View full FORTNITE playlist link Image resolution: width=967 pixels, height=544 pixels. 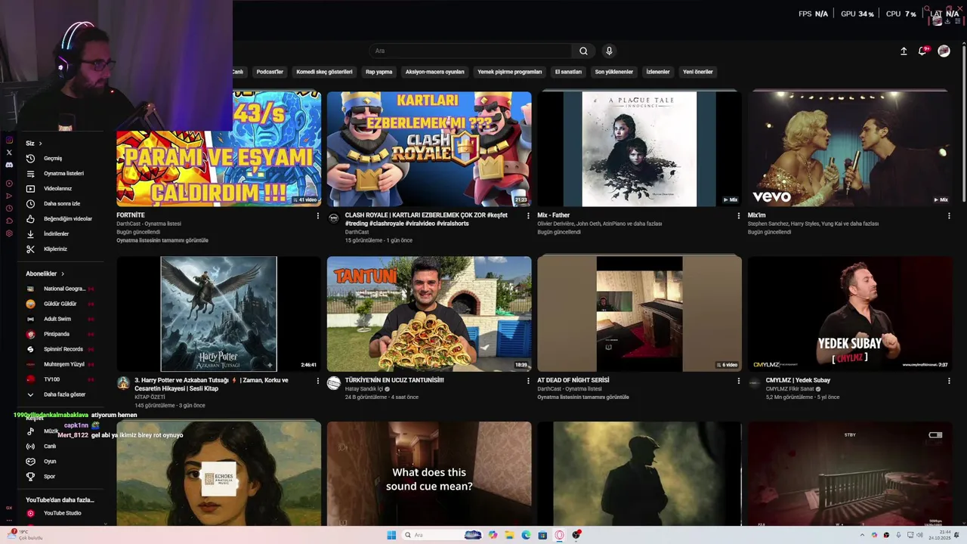coord(162,240)
